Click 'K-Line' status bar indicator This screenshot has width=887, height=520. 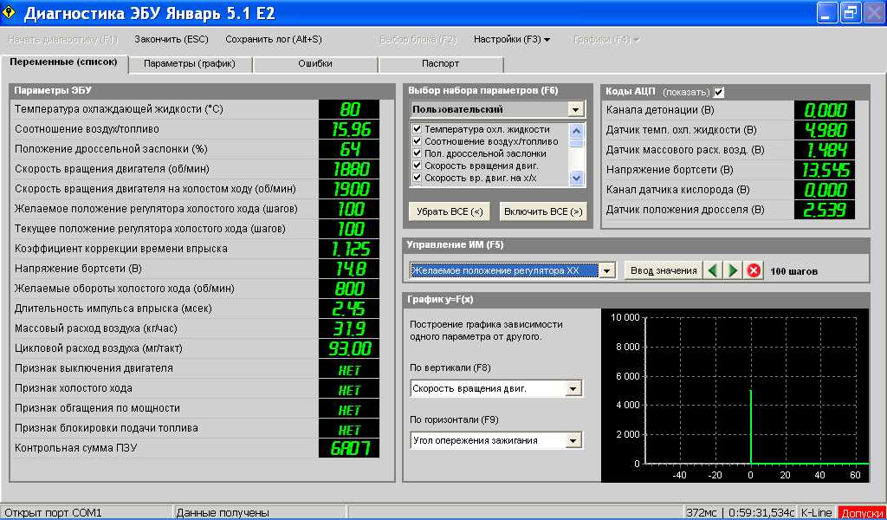pyautogui.click(x=816, y=513)
